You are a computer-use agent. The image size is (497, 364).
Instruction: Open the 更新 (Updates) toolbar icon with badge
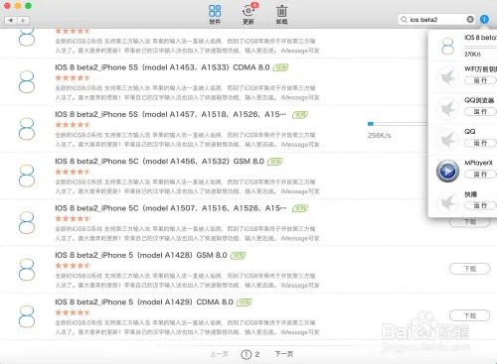pos(248,14)
